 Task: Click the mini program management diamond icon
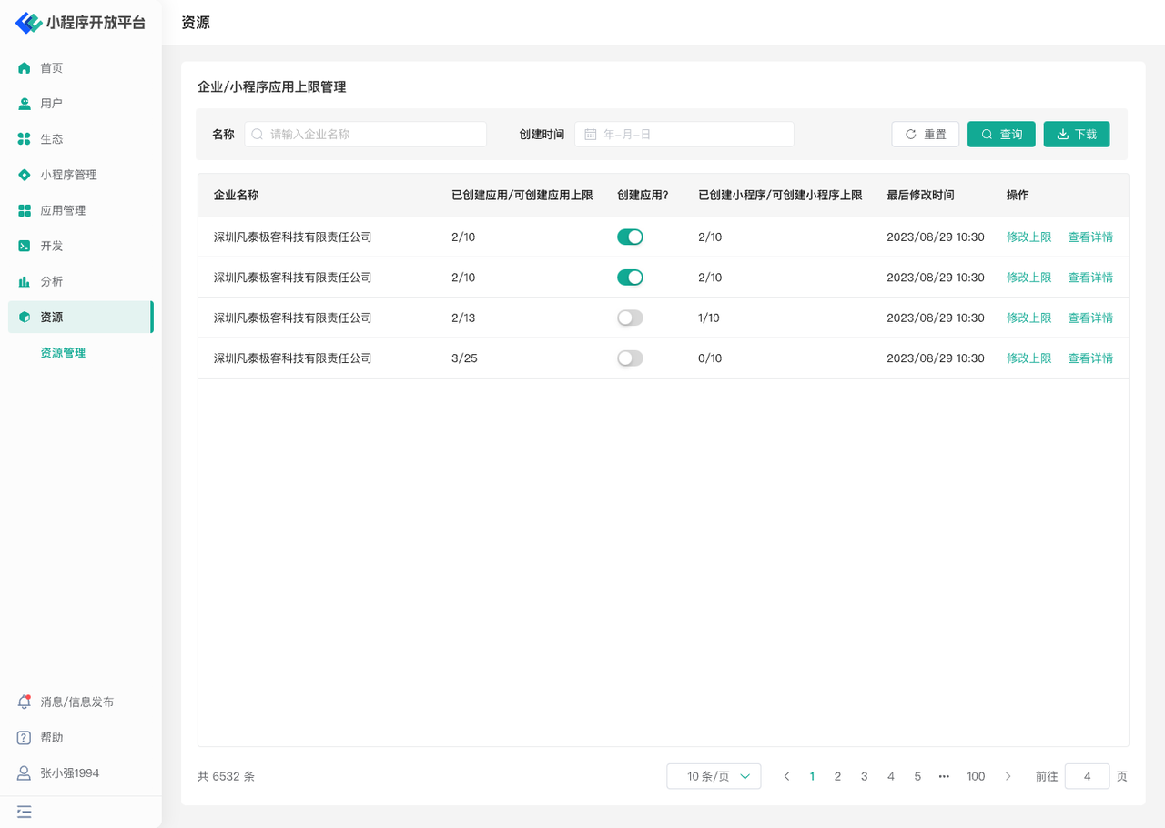(x=25, y=175)
